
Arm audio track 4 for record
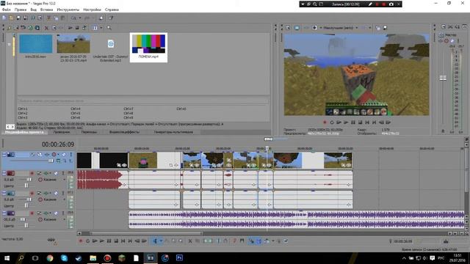(32, 213)
